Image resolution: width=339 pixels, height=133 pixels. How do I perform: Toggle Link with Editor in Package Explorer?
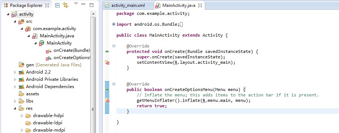(x=65, y=5)
